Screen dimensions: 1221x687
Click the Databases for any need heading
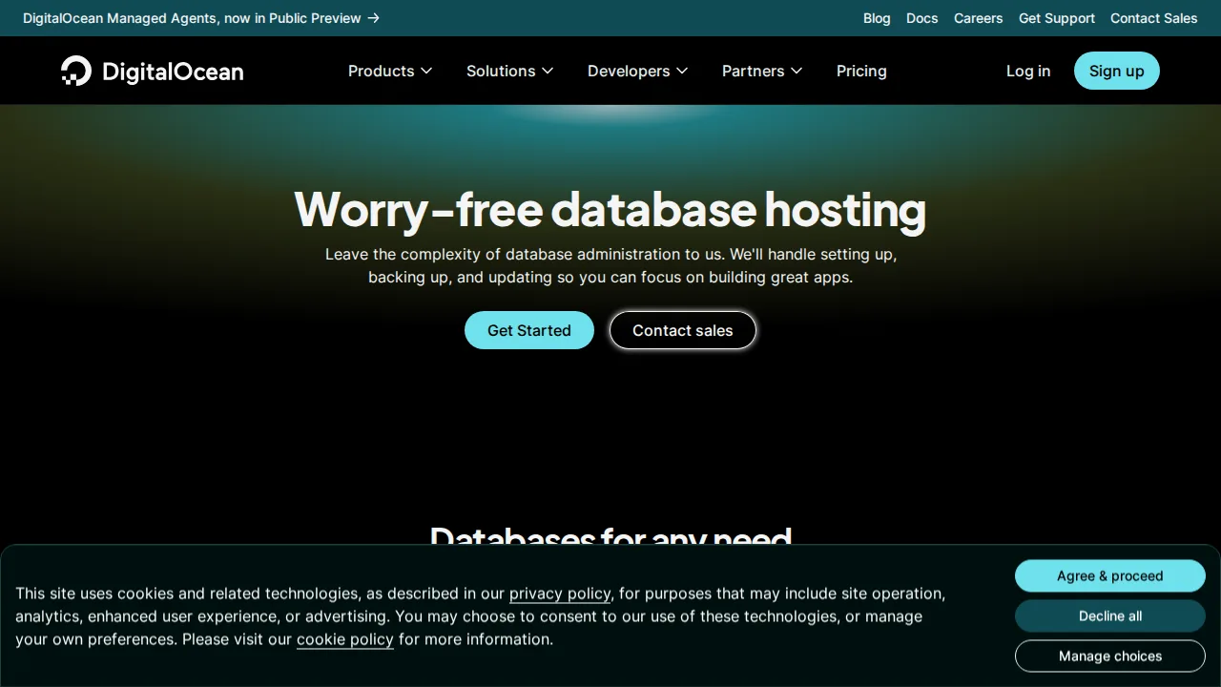[x=610, y=536]
